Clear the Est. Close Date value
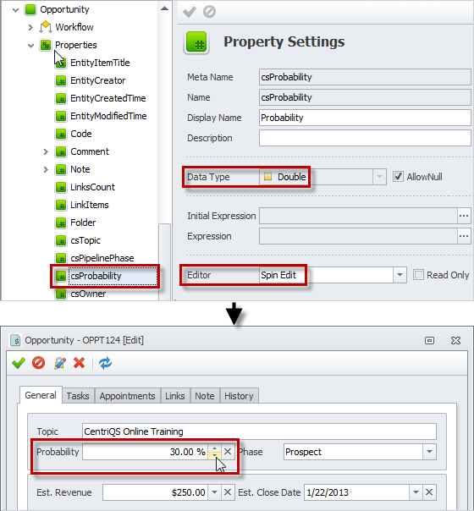The image size is (474, 511). pos(429,492)
